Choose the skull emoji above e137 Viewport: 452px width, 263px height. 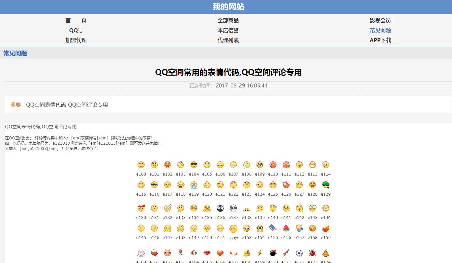point(233,208)
